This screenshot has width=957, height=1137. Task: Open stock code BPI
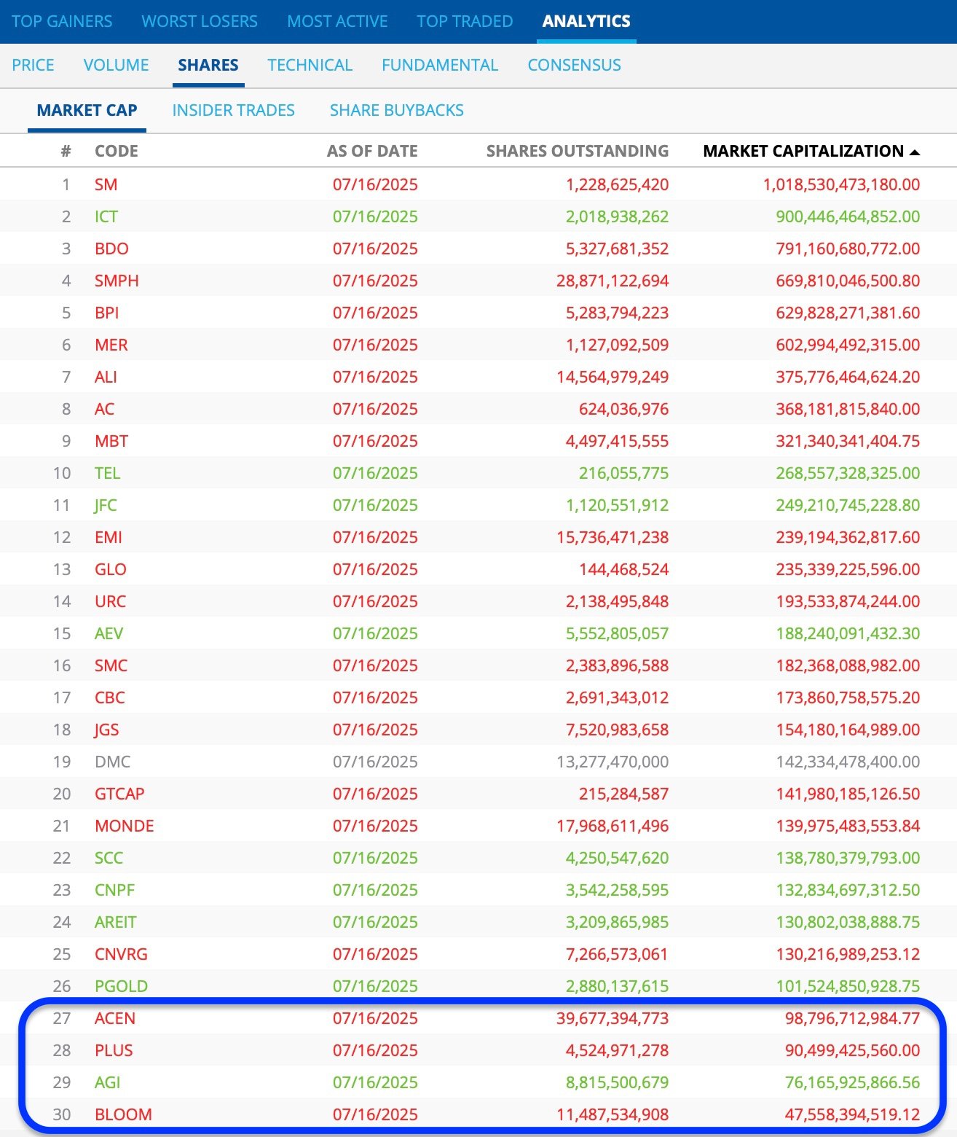106,313
